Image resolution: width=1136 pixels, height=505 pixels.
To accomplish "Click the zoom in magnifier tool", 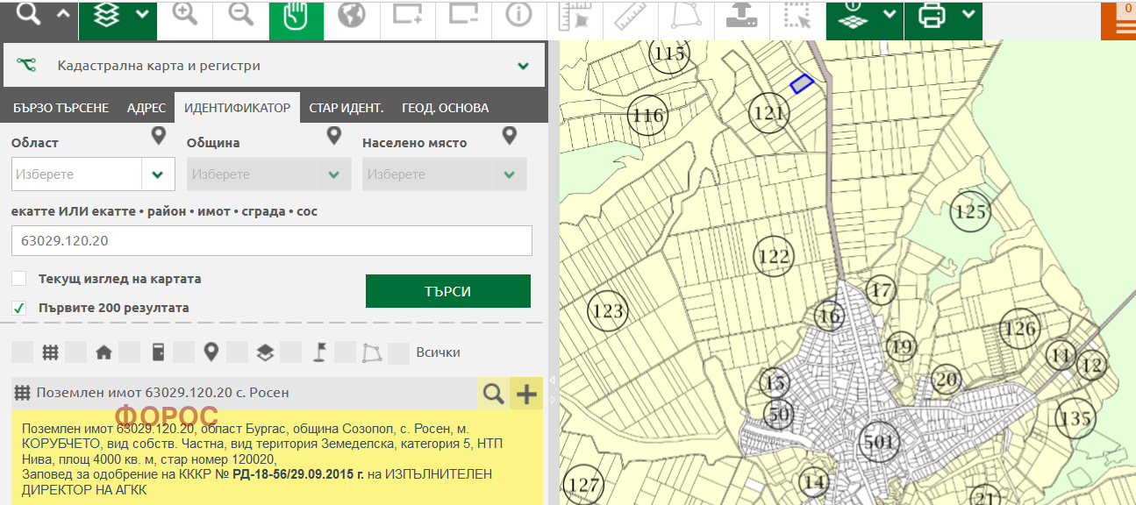I will coord(185,16).
